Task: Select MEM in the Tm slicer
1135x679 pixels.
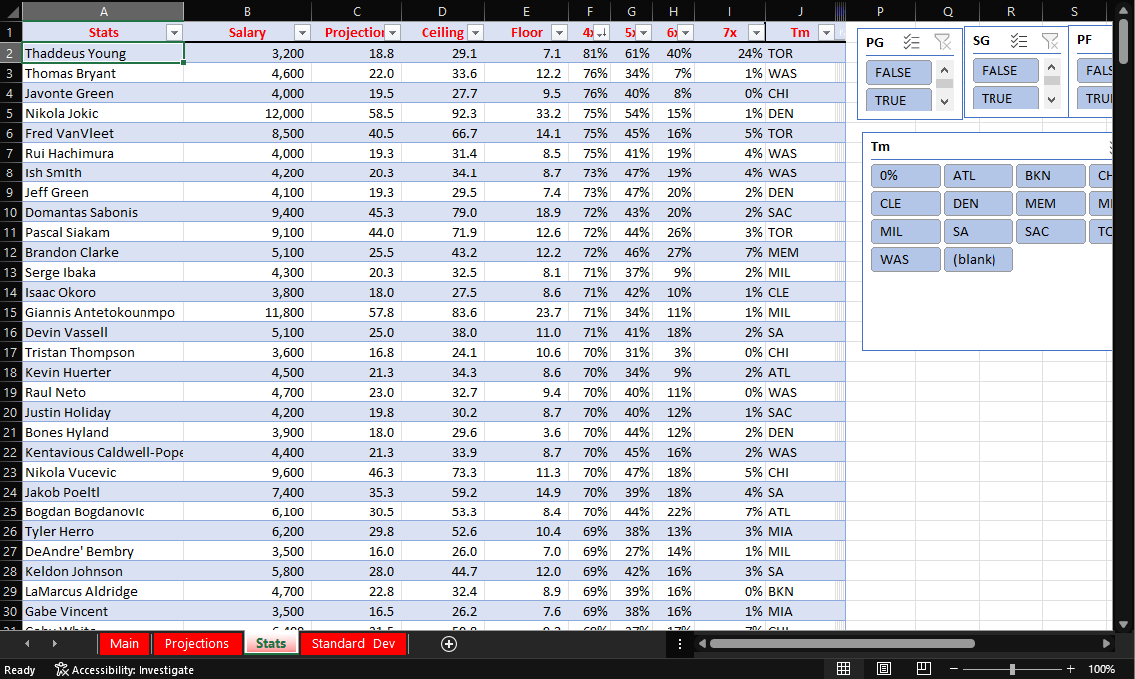Action: pyautogui.click(x=1050, y=203)
